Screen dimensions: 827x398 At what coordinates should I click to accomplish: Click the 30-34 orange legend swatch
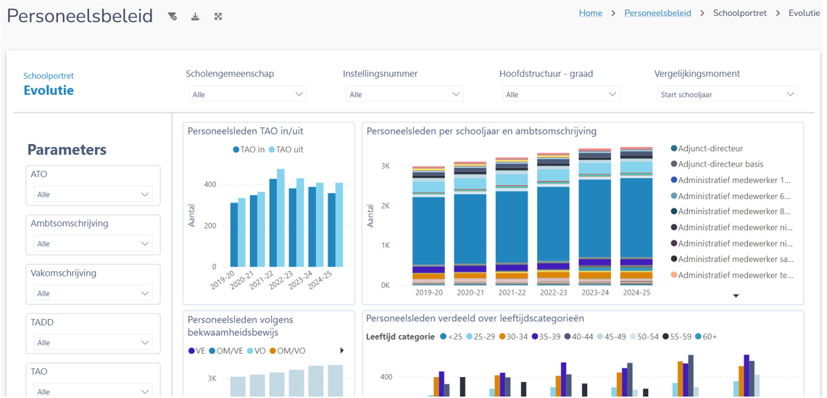click(502, 336)
